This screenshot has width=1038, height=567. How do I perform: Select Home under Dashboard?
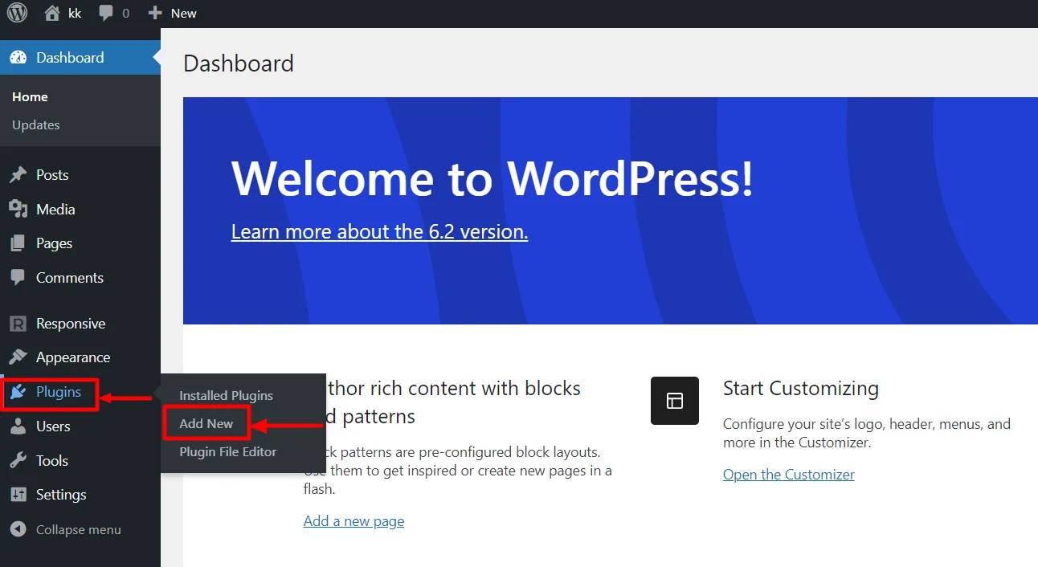[x=31, y=97]
